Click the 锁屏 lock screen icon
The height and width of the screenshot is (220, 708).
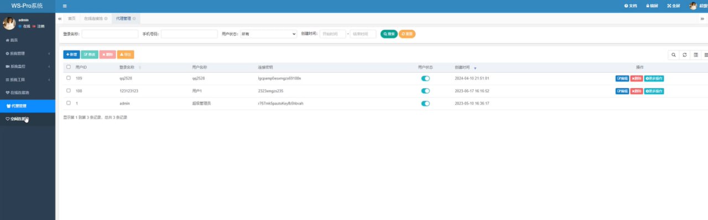click(652, 6)
